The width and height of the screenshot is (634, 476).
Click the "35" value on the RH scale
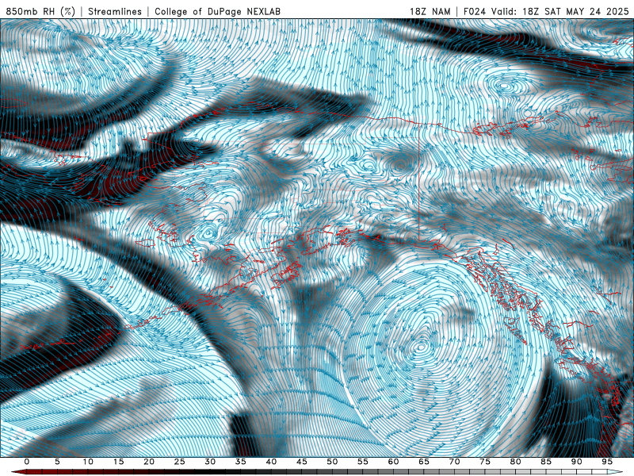(x=241, y=462)
